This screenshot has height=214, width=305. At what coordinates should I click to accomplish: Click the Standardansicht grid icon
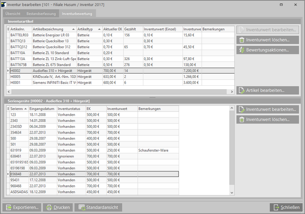[x=81, y=207]
